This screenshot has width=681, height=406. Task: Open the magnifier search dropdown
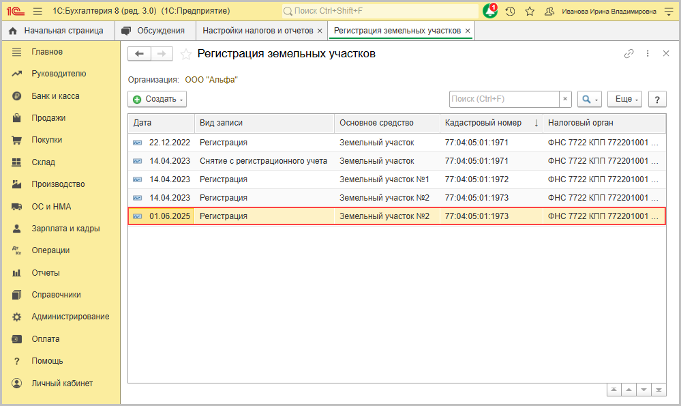tap(590, 99)
